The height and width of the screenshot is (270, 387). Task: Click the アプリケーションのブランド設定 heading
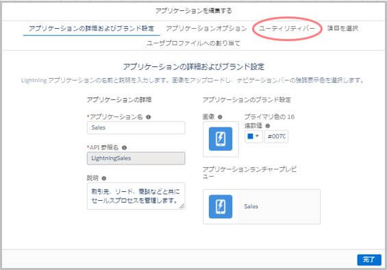pos(247,100)
